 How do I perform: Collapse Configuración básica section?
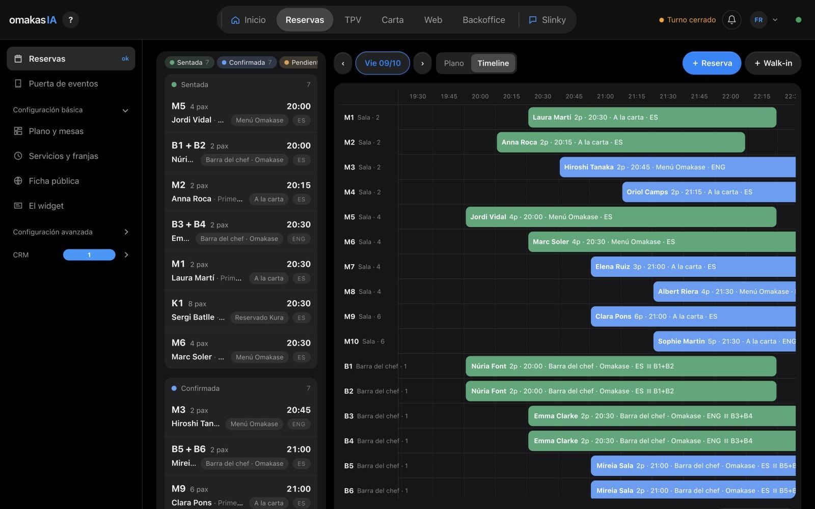pos(125,110)
